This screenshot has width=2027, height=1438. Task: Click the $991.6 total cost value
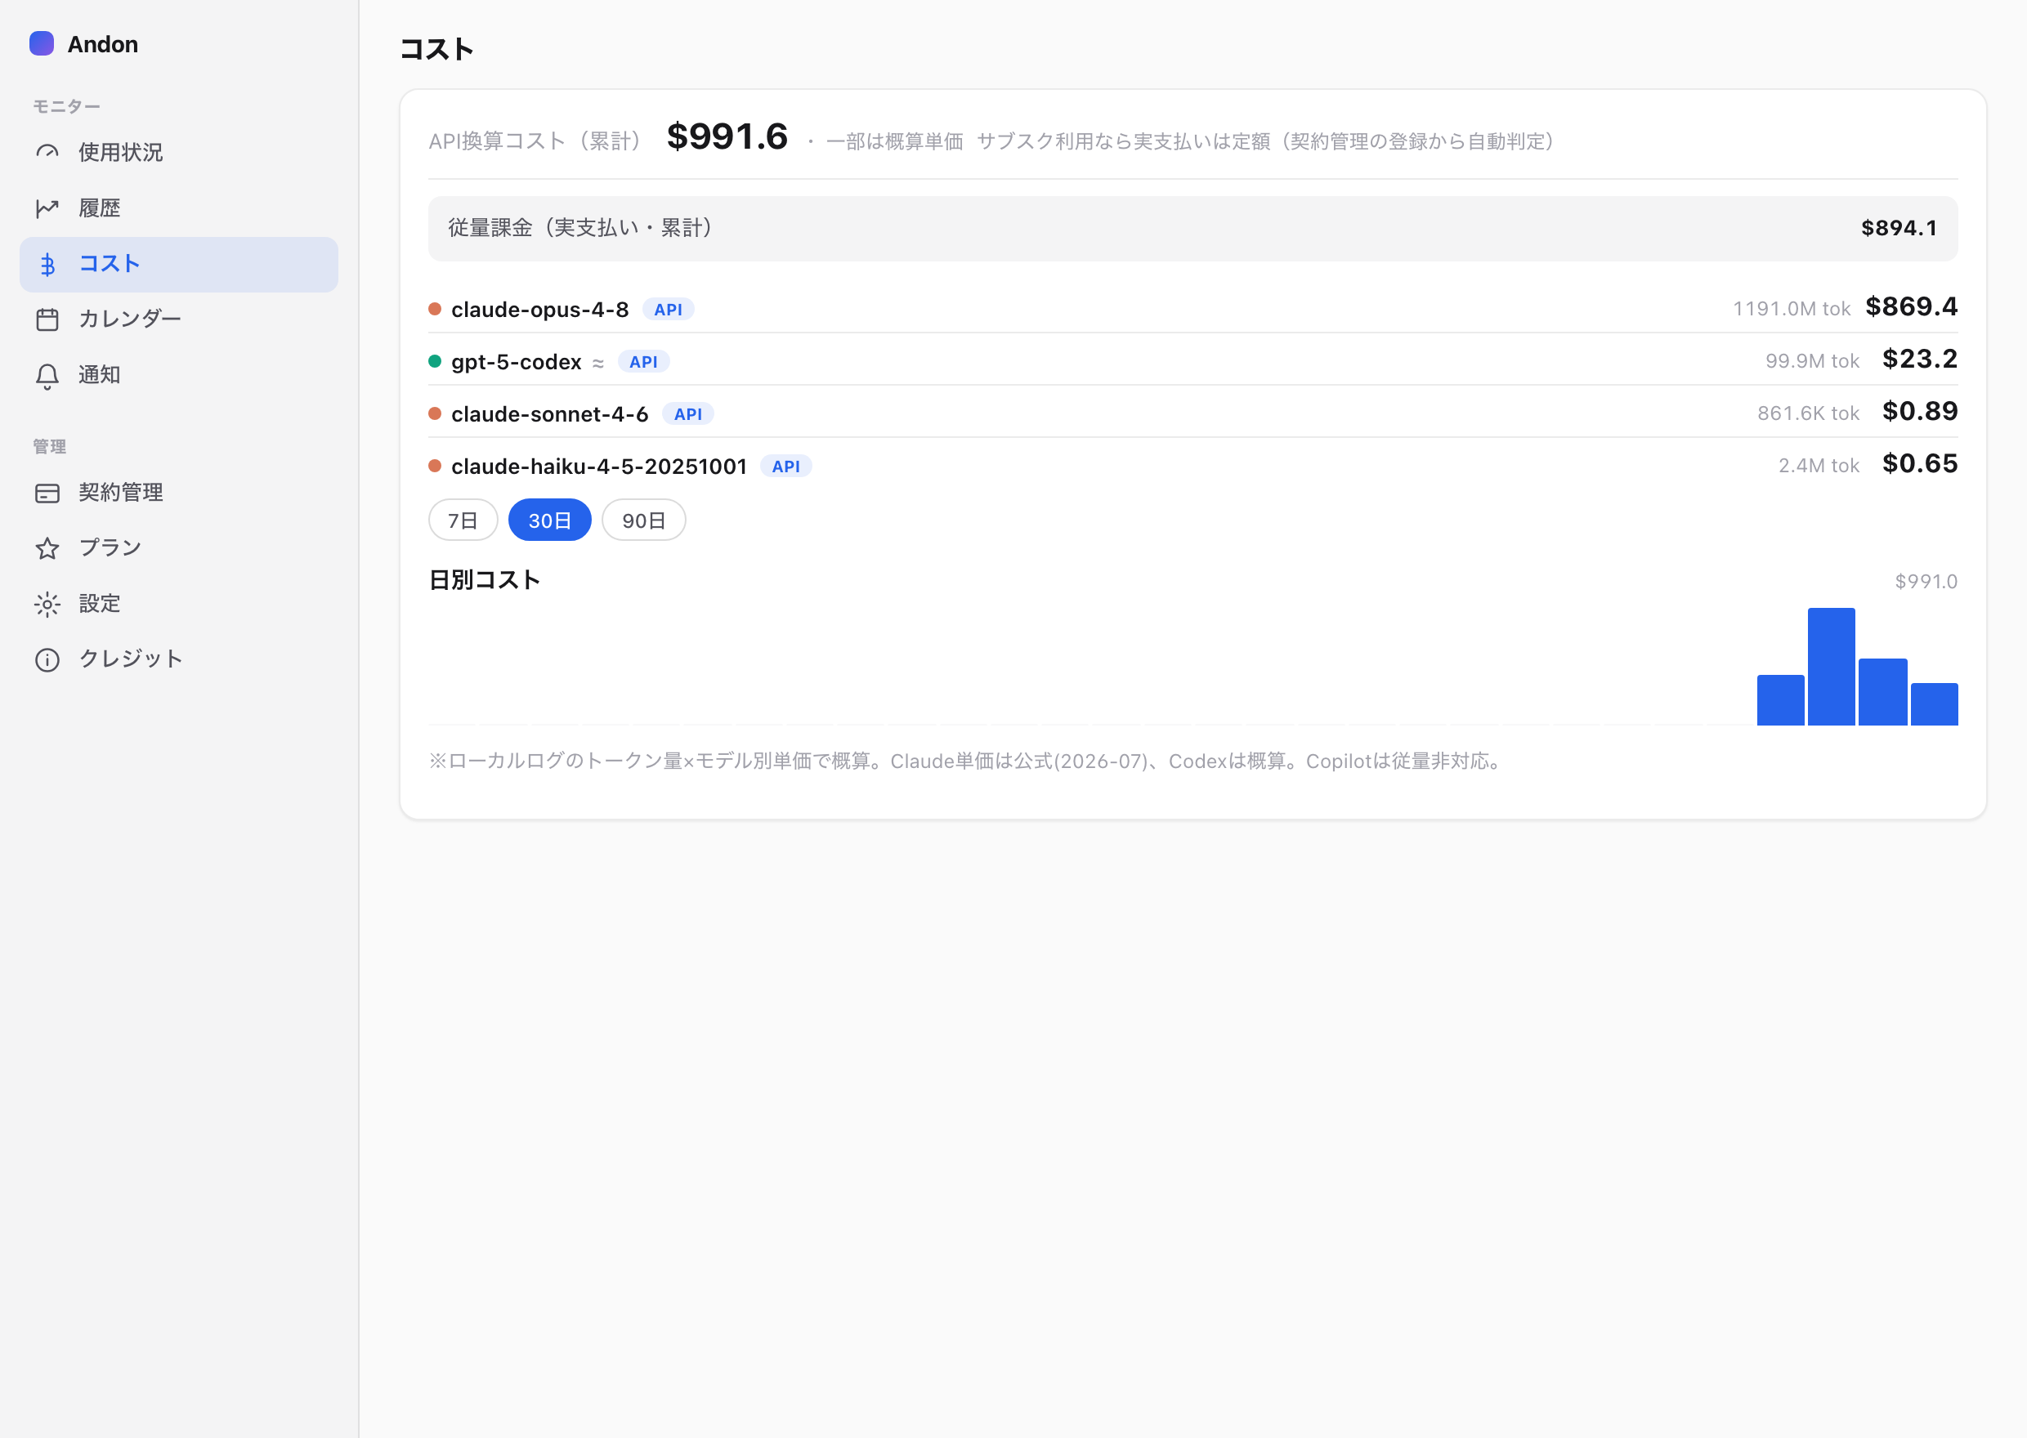727,136
